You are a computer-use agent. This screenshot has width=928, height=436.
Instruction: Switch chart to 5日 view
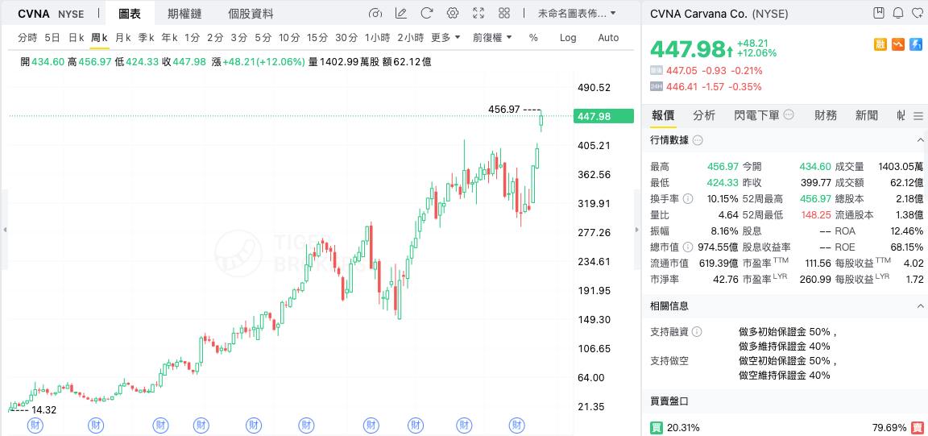click(52, 37)
